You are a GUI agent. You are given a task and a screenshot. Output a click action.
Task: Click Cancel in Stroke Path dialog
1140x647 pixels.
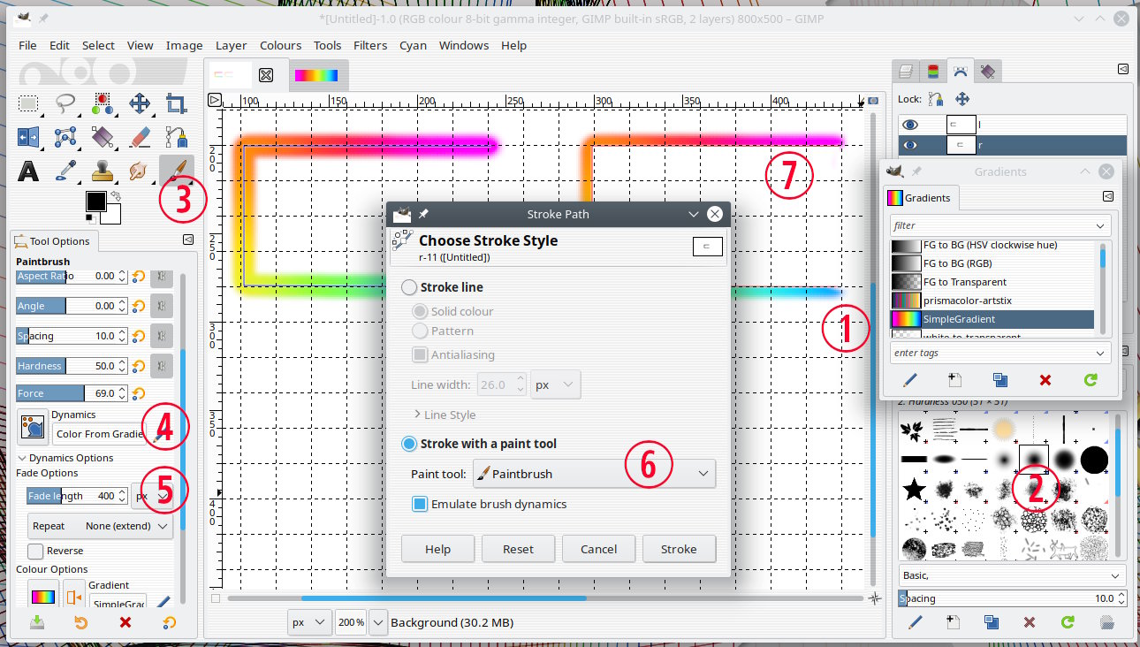pyautogui.click(x=598, y=549)
